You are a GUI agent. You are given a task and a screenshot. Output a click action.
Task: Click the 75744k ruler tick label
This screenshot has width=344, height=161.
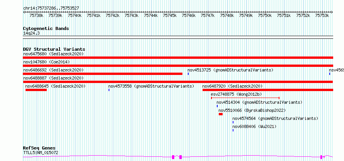point(151,15)
